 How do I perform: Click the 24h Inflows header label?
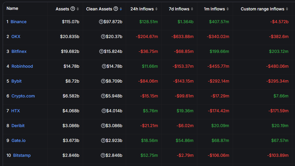pos(142,9)
